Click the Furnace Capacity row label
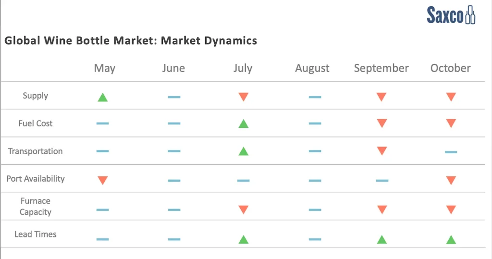The width and height of the screenshot is (492, 259). (36, 207)
